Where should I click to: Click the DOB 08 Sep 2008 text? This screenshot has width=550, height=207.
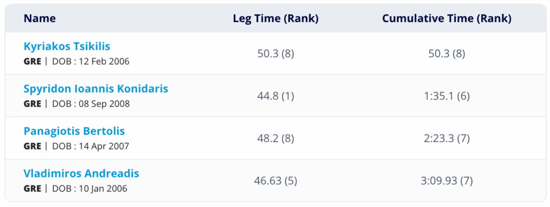(91, 104)
